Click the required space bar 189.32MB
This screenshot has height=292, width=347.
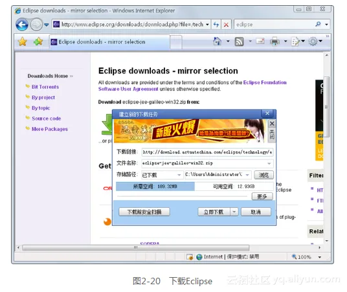[155, 186]
